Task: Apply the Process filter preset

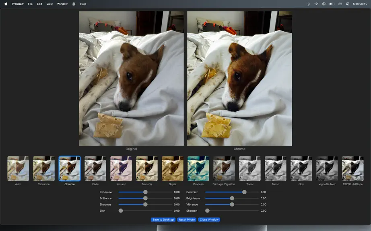Action: (198, 168)
